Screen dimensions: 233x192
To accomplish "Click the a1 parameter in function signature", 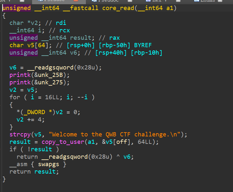I will 170,8.
